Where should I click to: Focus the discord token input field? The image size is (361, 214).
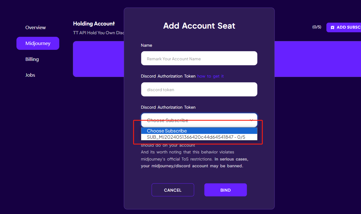[199, 89]
